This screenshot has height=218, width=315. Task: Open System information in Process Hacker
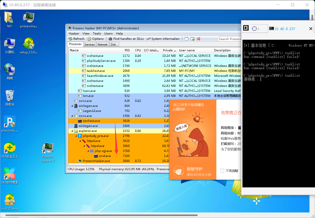click(163, 39)
